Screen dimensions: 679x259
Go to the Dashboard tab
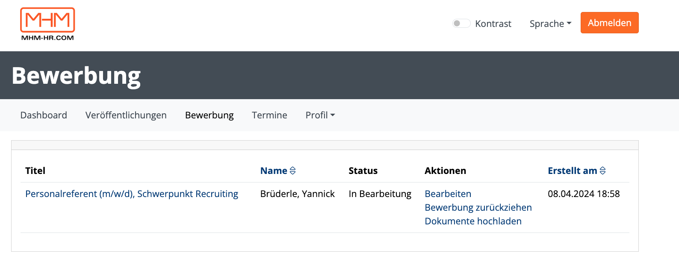[x=44, y=115]
